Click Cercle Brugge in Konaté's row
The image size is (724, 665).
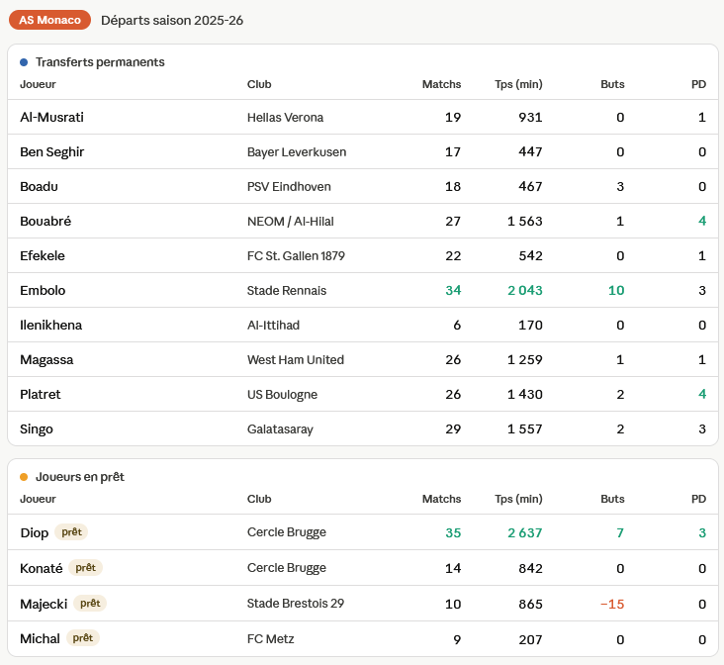[x=287, y=568]
